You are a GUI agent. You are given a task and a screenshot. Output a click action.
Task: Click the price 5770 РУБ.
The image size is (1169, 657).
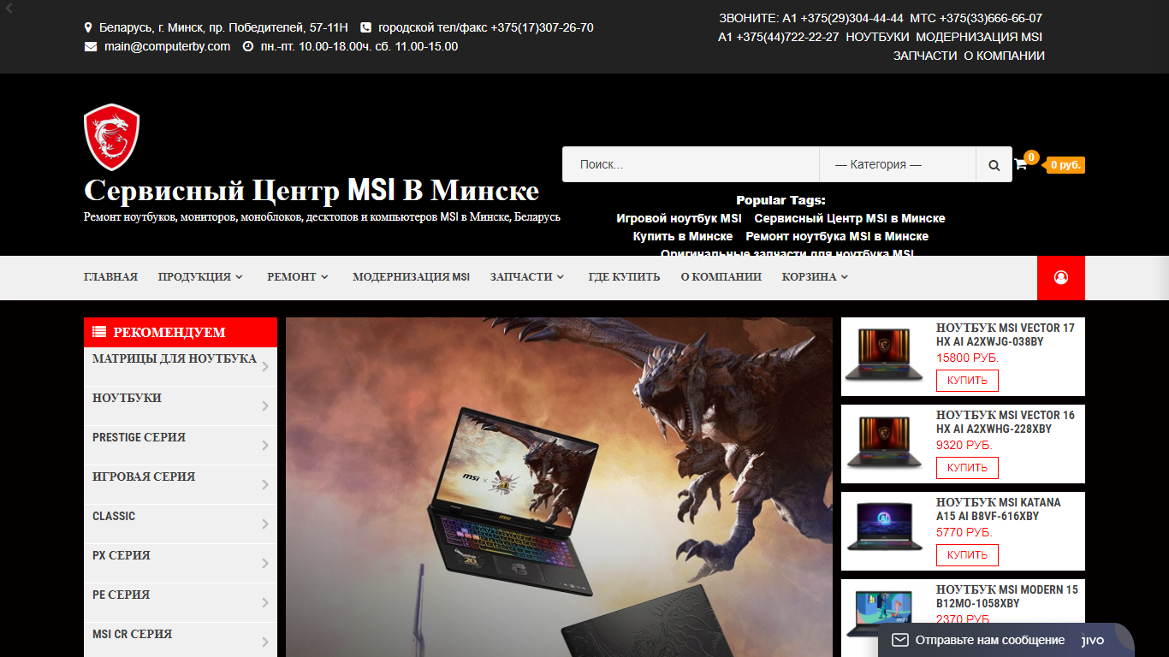[x=964, y=532]
